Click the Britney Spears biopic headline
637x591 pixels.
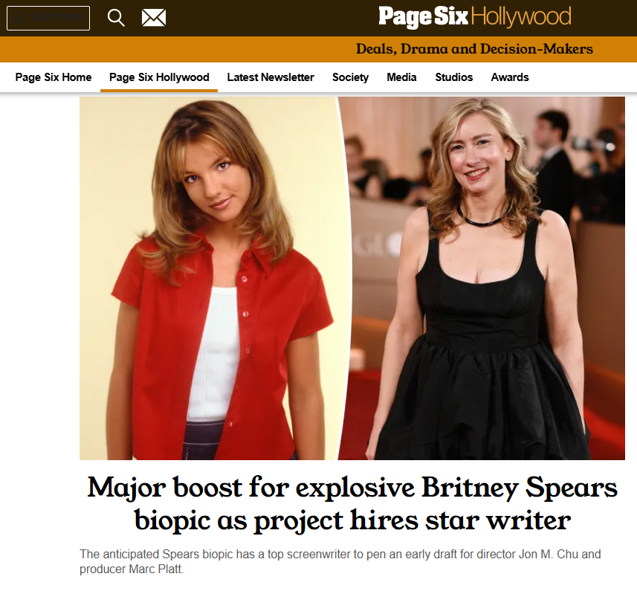coord(352,504)
